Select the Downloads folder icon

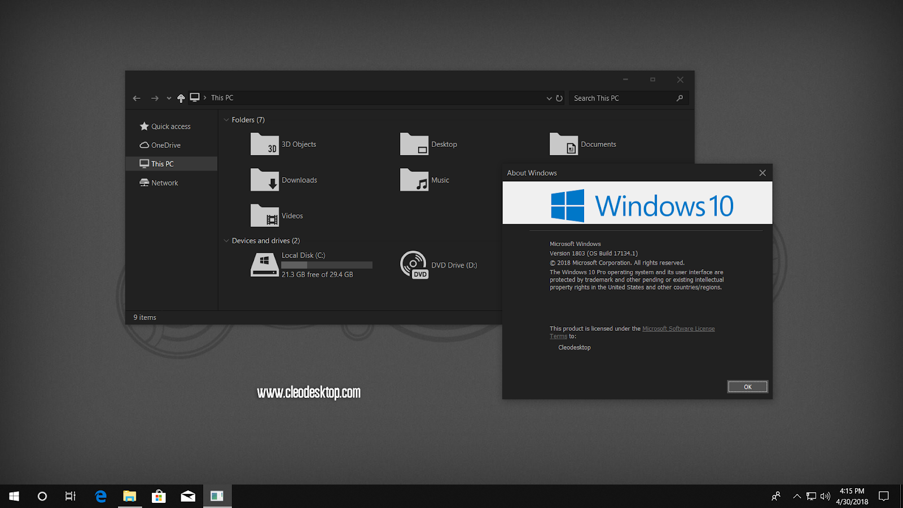click(x=265, y=180)
